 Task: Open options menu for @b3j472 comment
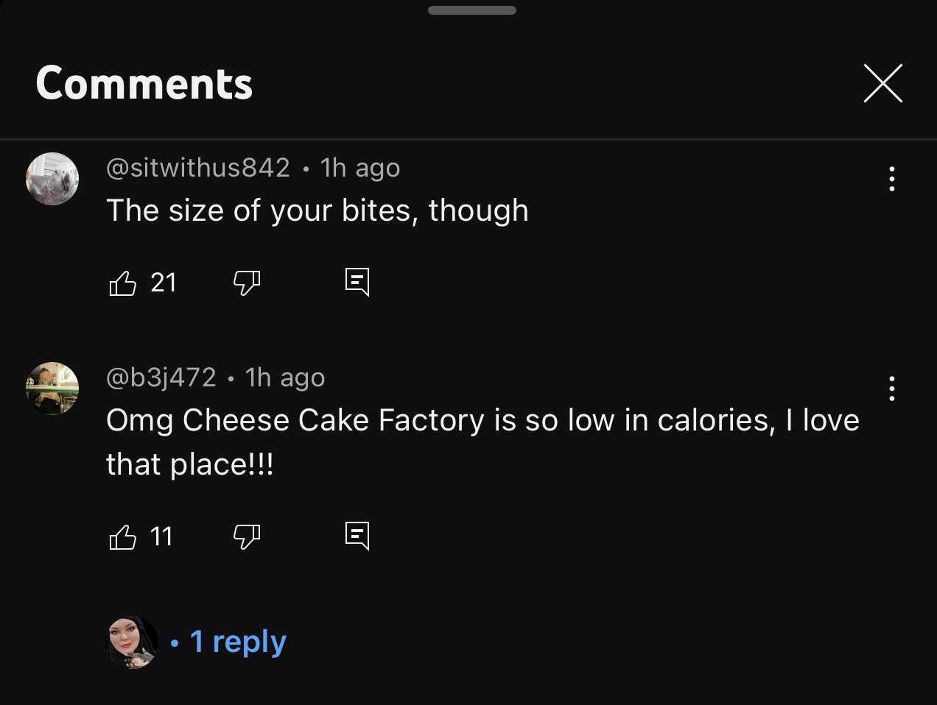891,389
